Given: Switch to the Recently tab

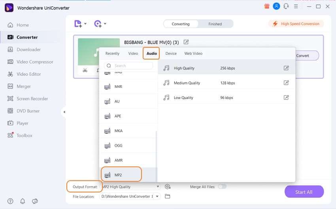Looking at the screenshot, I should point(112,53).
